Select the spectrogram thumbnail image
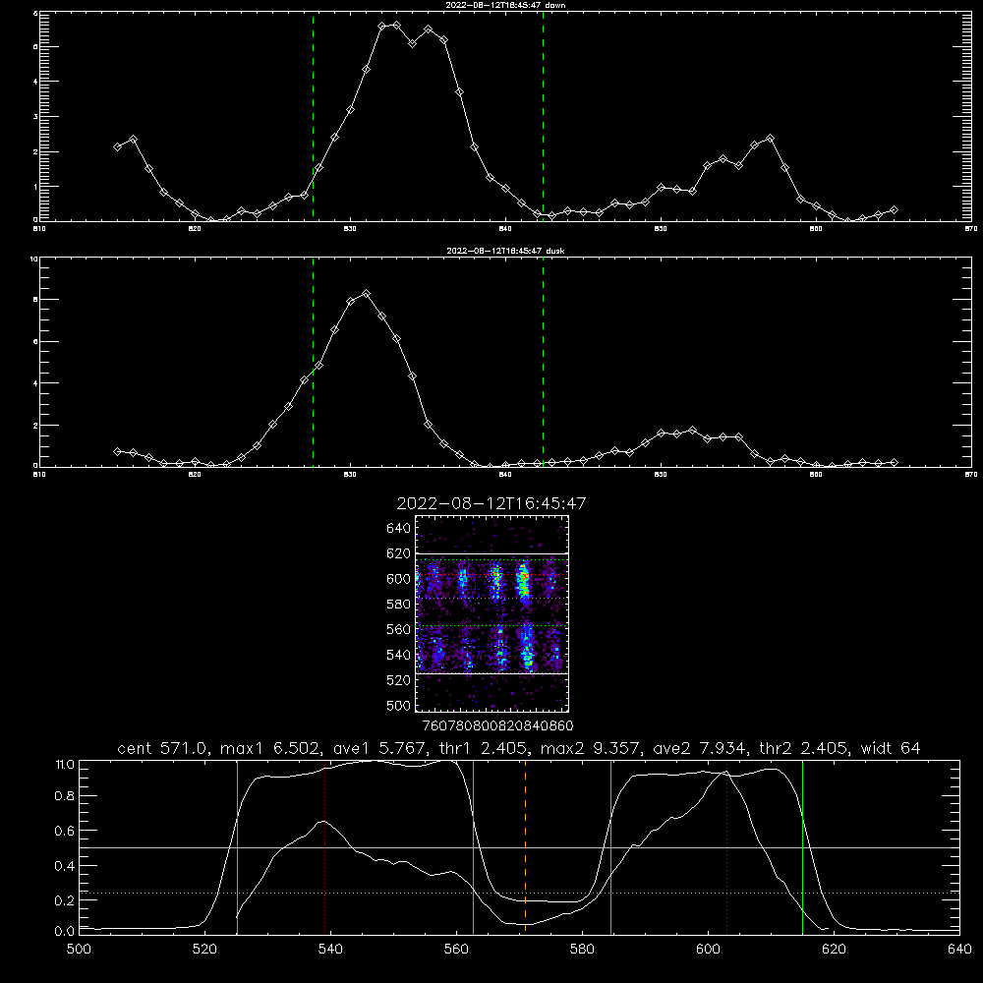The image size is (983, 983). click(x=492, y=613)
